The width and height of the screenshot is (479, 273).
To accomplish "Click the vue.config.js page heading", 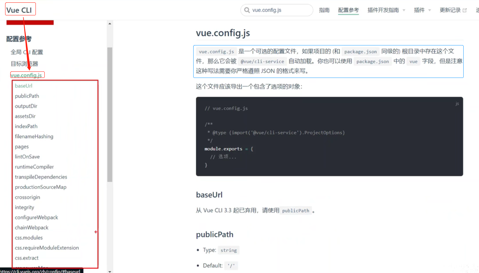I will 223,33.
